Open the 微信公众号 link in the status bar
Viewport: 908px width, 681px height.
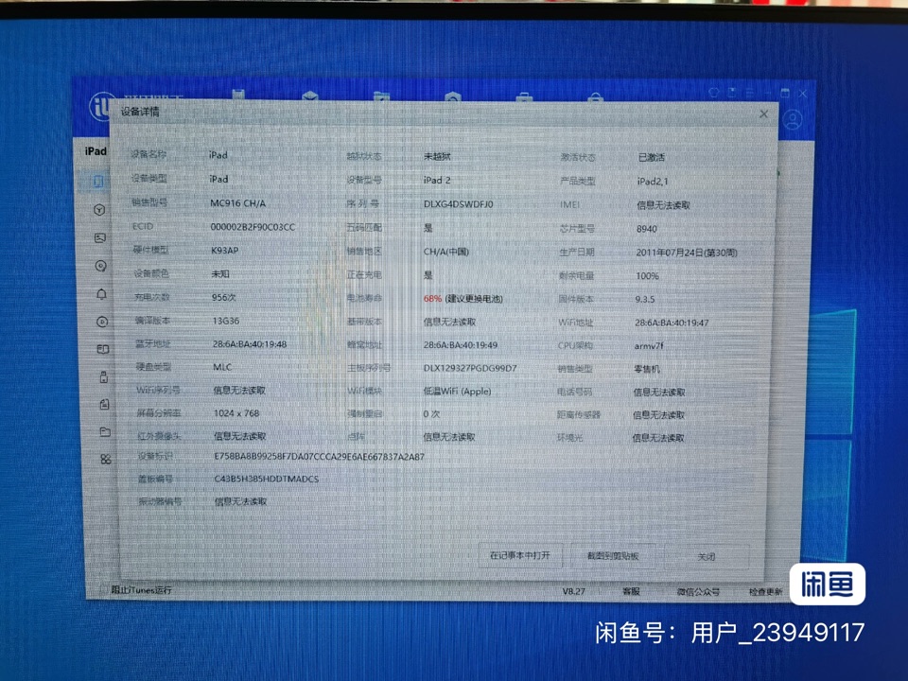pos(698,592)
